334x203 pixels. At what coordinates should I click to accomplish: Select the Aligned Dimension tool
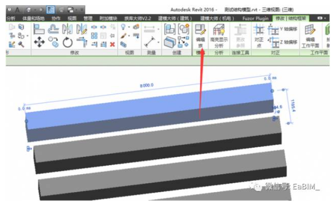[x=149, y=29]
